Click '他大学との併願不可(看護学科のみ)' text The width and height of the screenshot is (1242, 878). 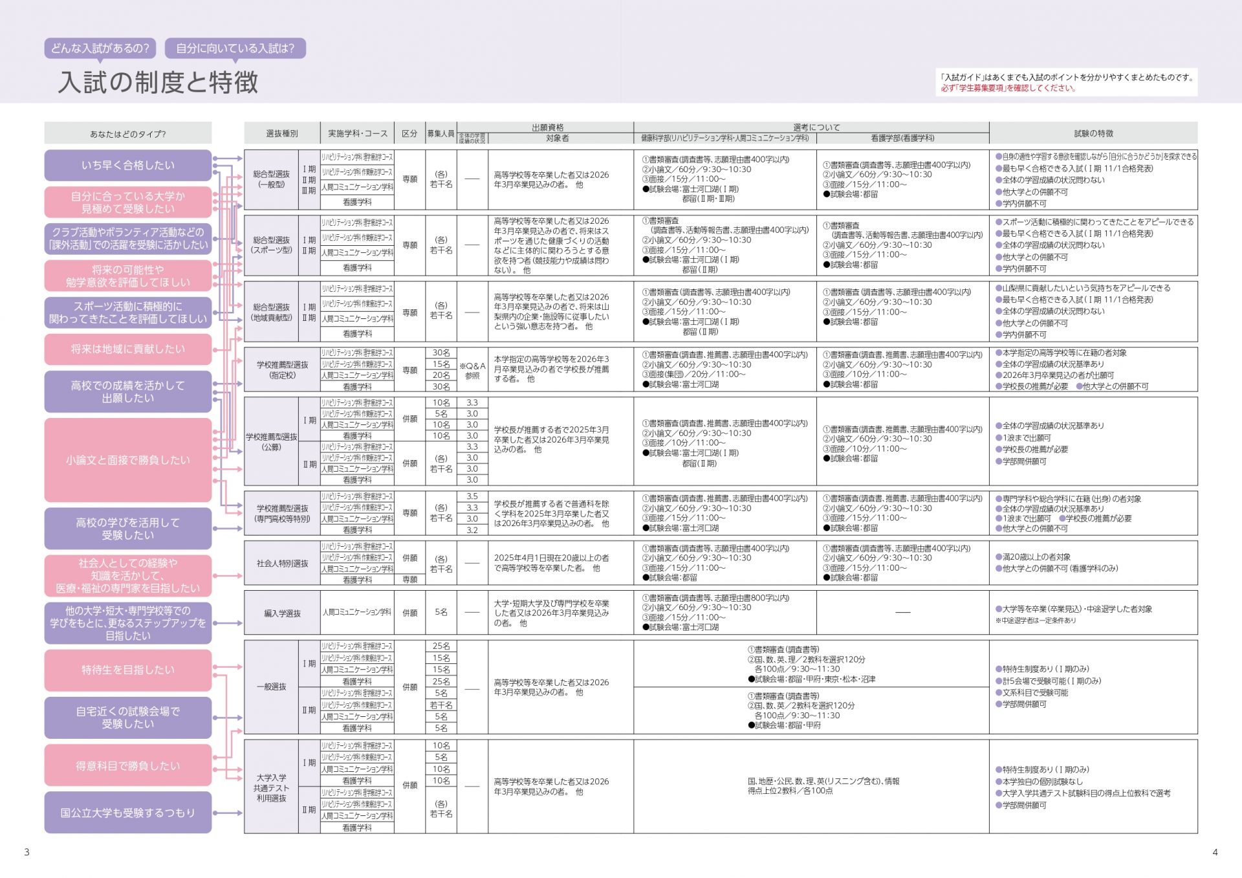click(x=1056, y=569)
